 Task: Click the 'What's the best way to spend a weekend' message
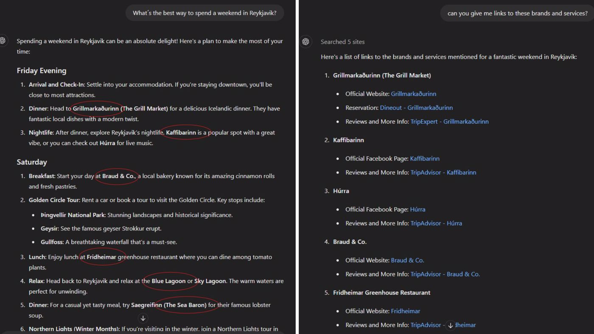pos(205,13)
